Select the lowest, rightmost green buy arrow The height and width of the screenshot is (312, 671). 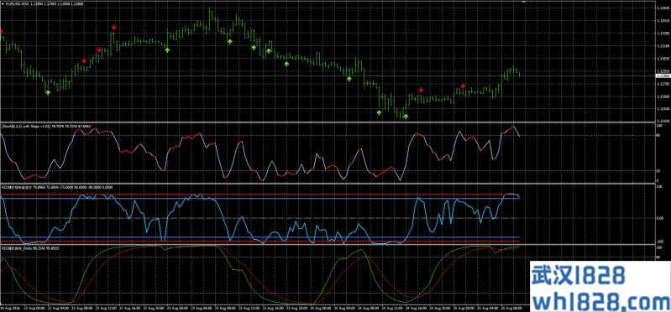pos(406,117)
